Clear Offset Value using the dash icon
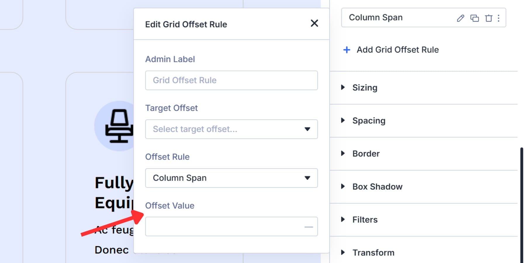The width and height of the screenshot is (526, 263). tap(309, 226)
